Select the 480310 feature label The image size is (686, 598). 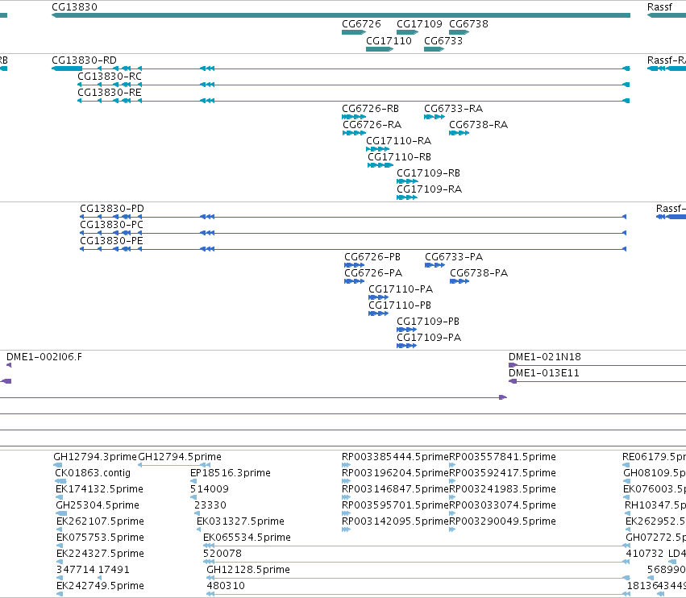(226, 586)
